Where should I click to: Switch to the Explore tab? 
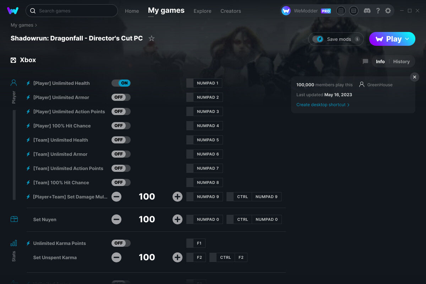coord(202,11)
